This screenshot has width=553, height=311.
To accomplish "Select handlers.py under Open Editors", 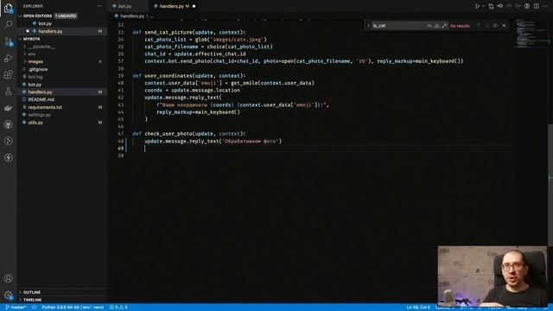I will pos(50,31).
